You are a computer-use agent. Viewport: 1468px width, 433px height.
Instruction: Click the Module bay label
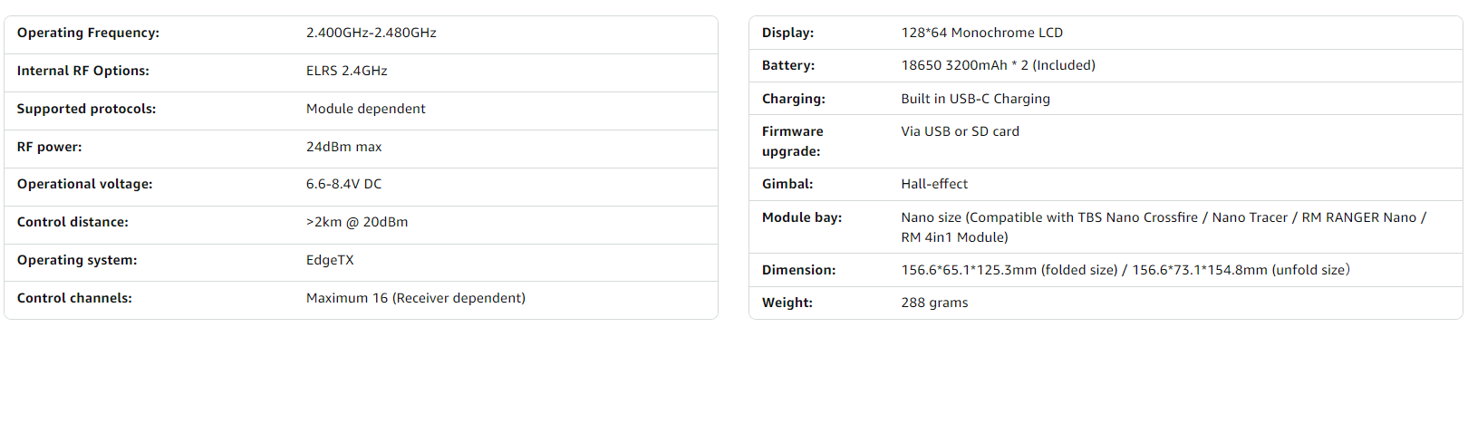pyautogui.click(x=801, y=217)
